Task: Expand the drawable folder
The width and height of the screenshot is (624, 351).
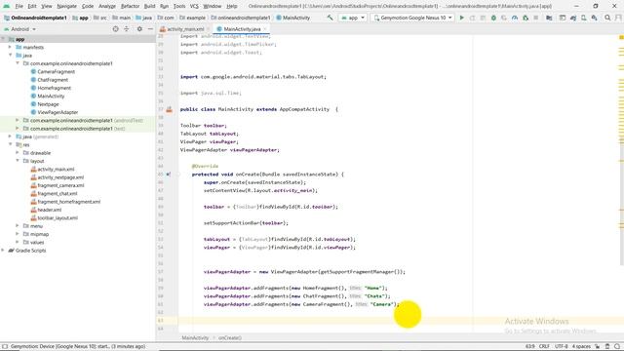Action: pyautogui.click(x=18, y=153)
